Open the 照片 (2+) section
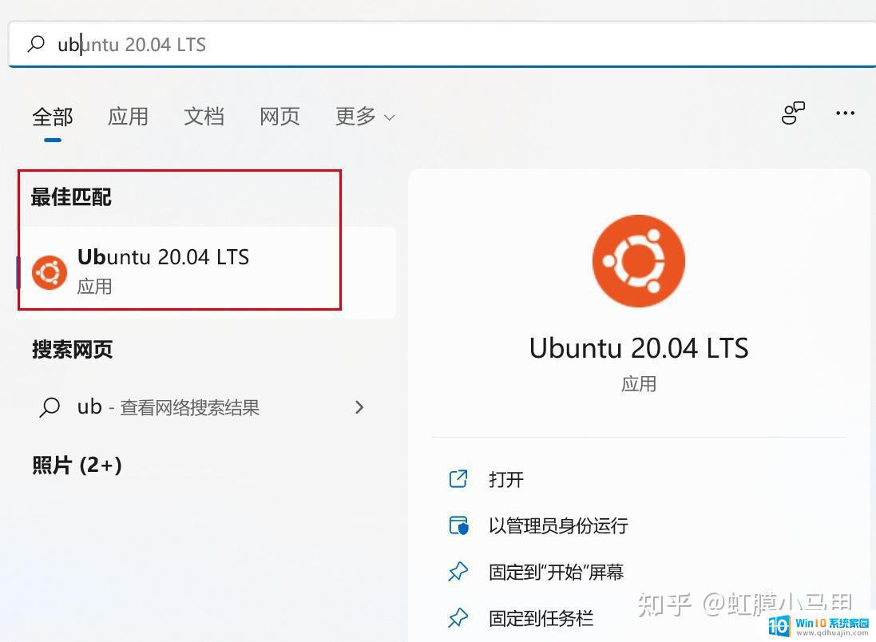876x642 pixels. pyautogui.click(x=77, y=465)
